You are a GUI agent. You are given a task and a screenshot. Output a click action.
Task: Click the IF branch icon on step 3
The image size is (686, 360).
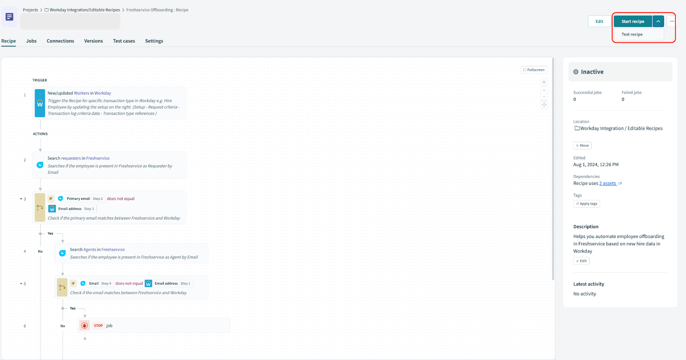[x=40, y=207]
